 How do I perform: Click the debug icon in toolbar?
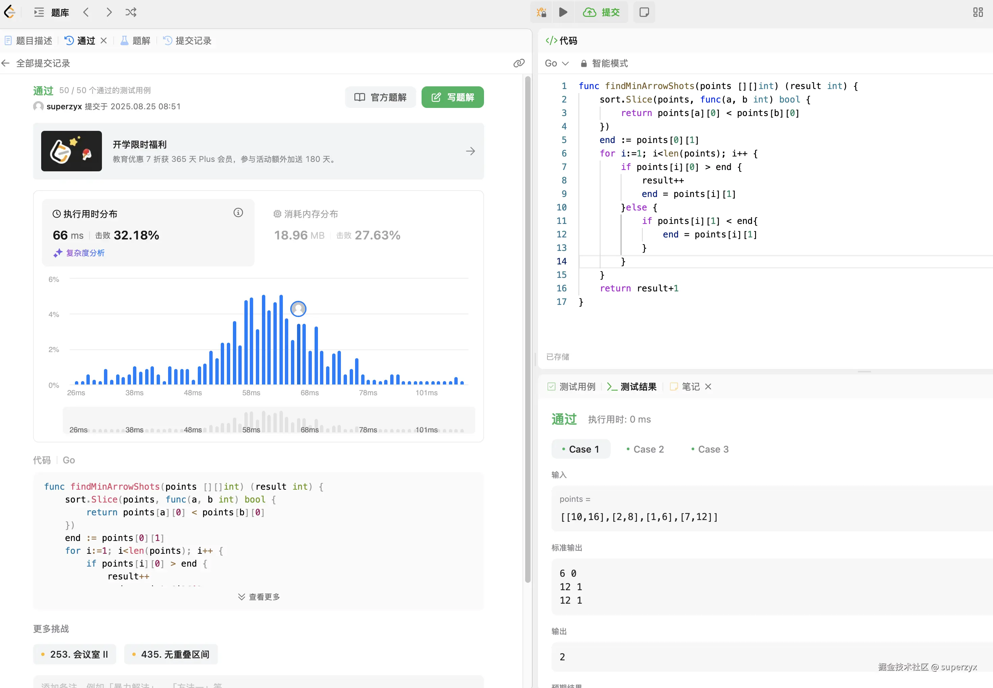pos(541,12)
